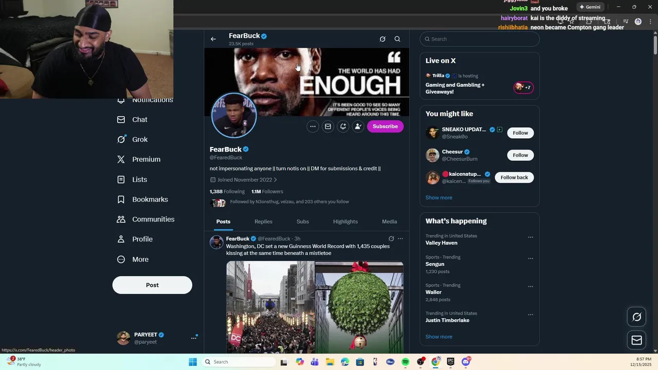Switch to the Highlights tab

(x=345, y=221)
